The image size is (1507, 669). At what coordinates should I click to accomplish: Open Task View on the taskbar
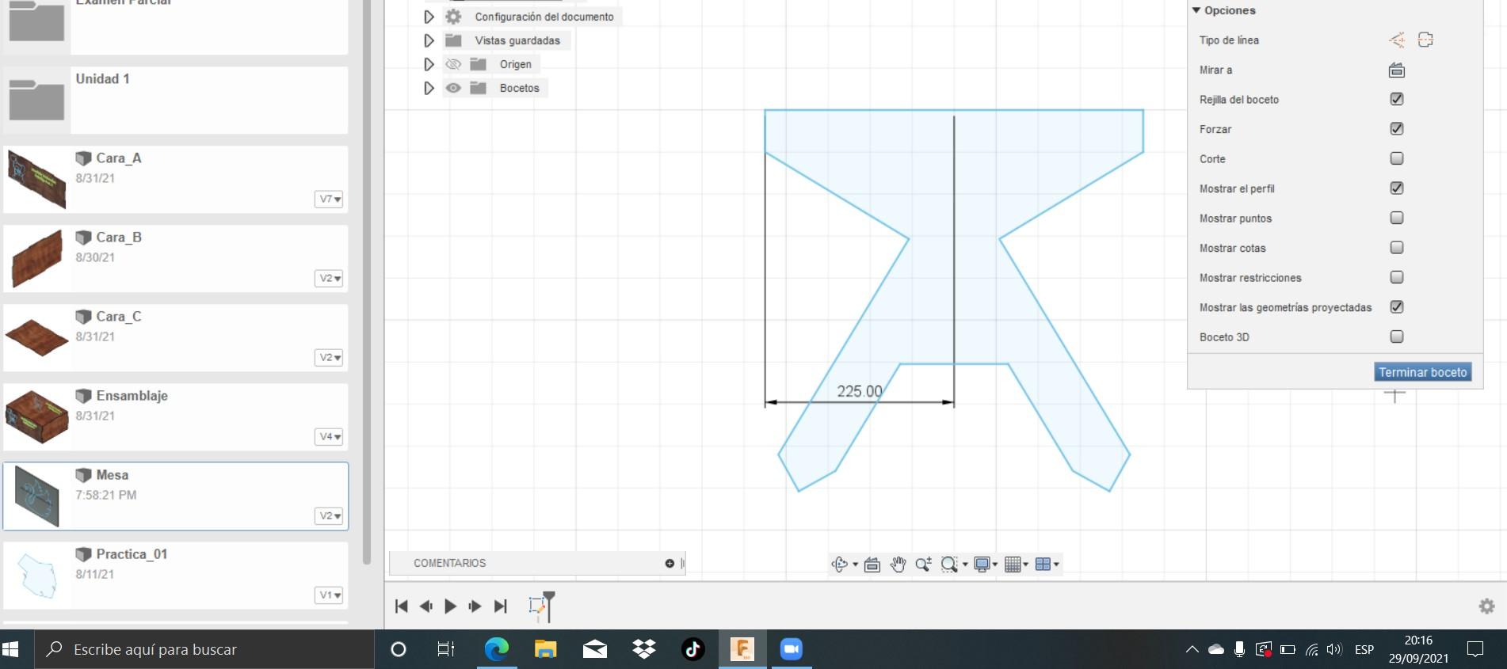tap(446, 649)
